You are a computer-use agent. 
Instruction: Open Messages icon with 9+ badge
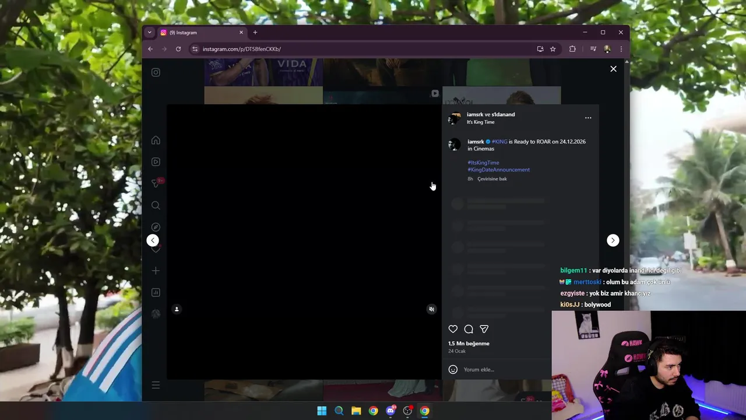point(156,183)
